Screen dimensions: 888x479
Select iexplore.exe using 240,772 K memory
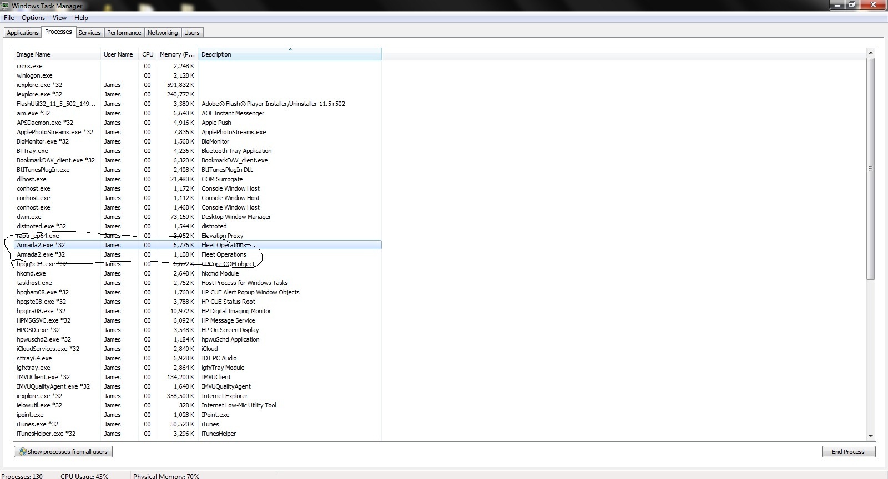pyautogui.click(x=198, y=94)
